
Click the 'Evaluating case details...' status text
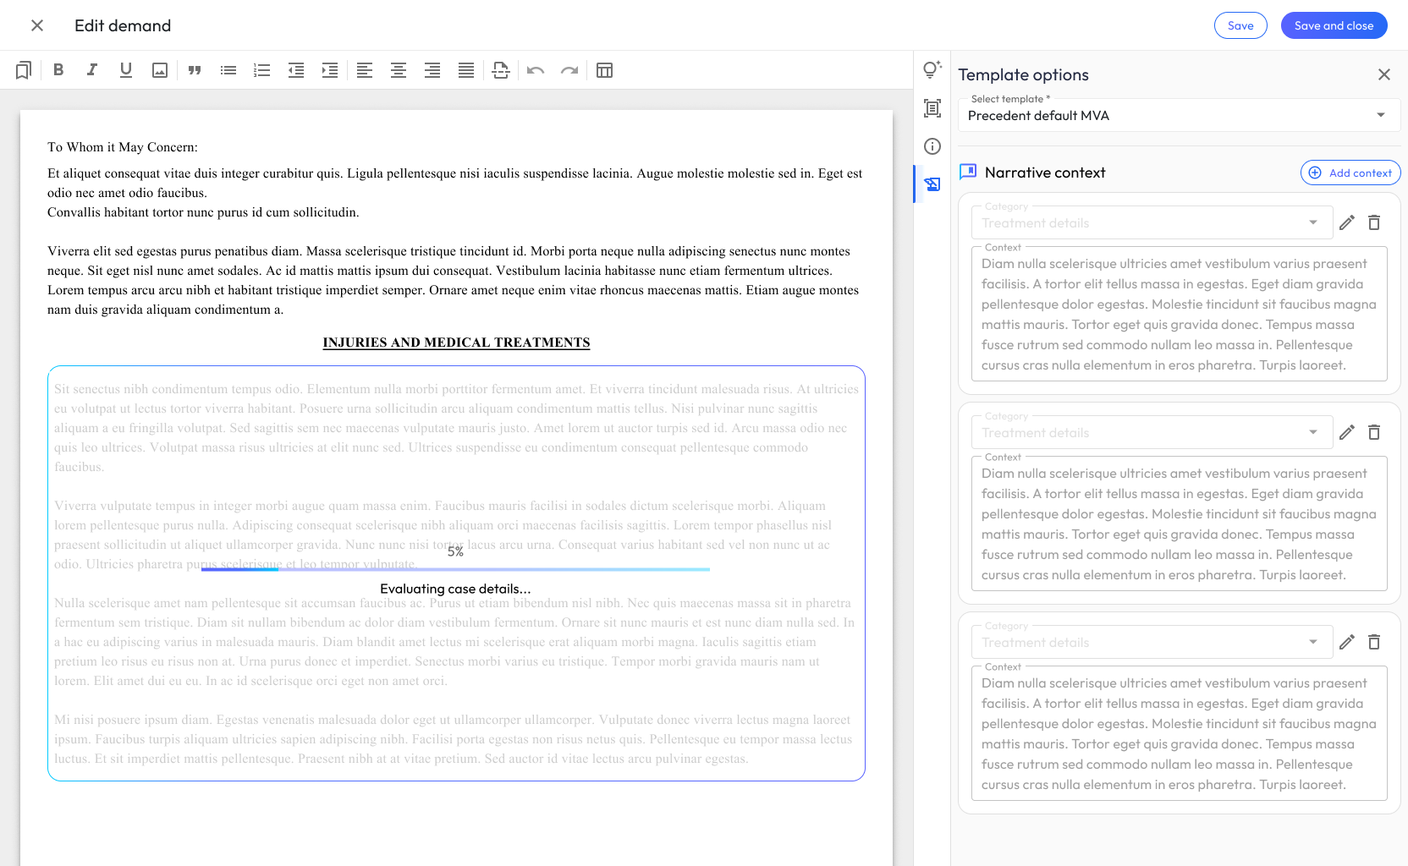click(x=455, y=589)
